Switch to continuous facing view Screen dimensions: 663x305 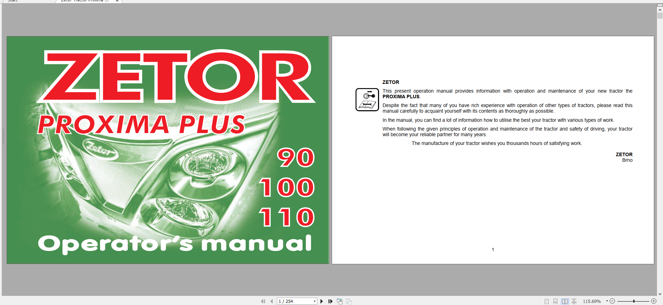(x=574, y=301)
